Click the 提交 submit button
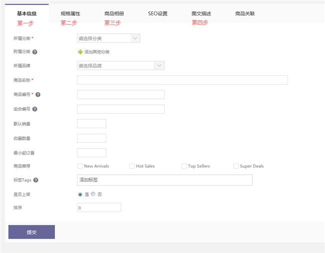This screenshot has width=325, height=253. click(31, 232)
